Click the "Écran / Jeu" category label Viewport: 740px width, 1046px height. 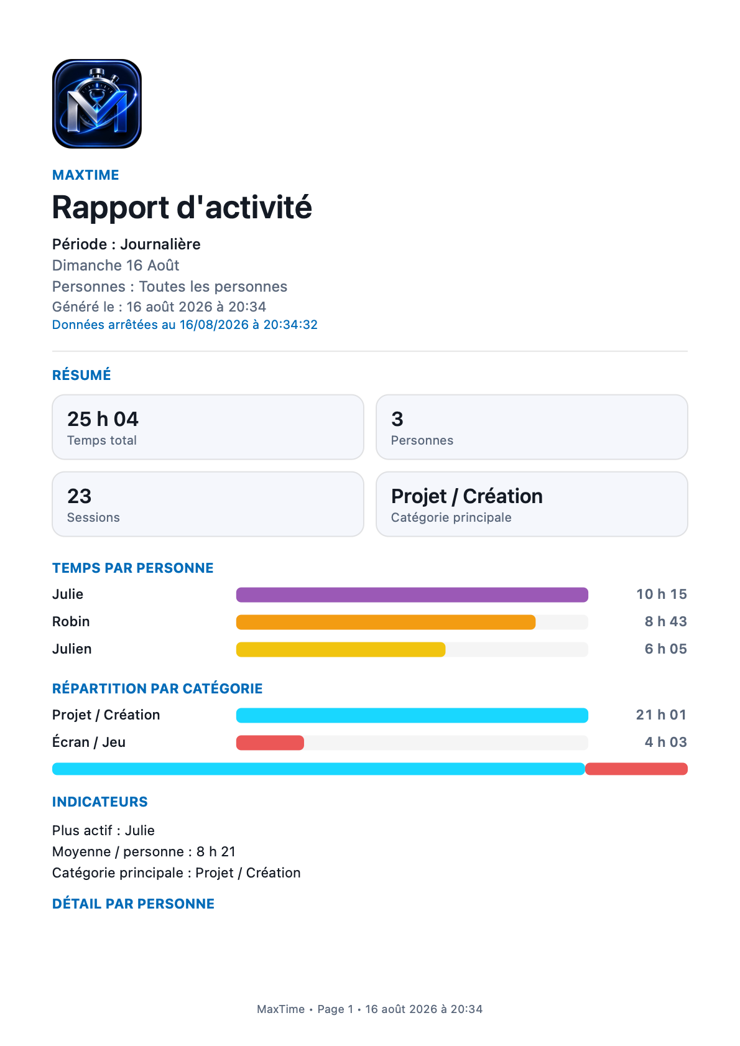tap(89, 743)
